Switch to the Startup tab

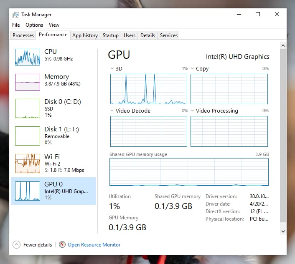[x=110, y=35]
